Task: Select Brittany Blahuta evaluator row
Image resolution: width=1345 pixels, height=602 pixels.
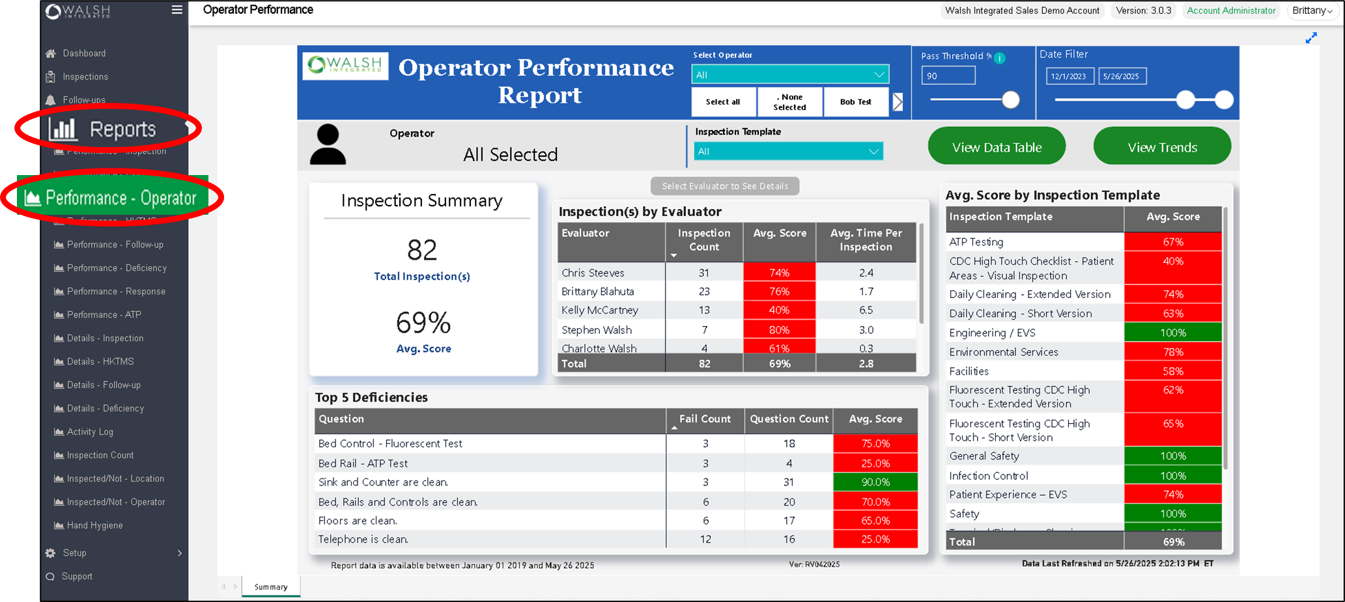Action: tap(737, 292)
